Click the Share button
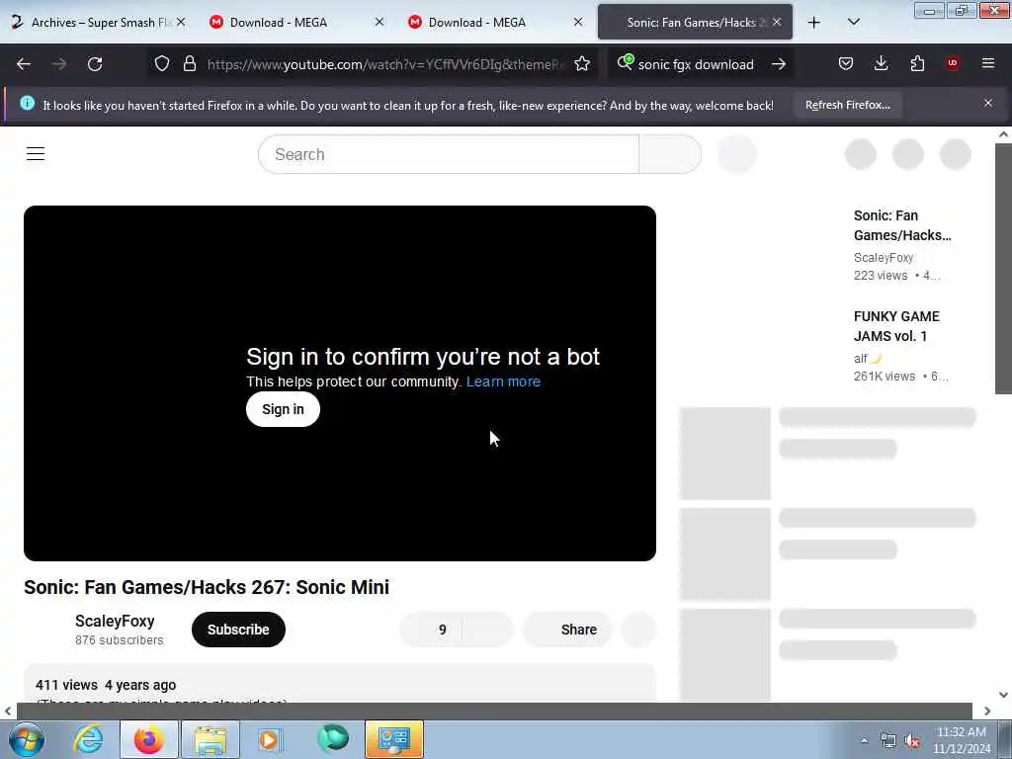This screenshot has width=1012, height=759. (567, 630)
